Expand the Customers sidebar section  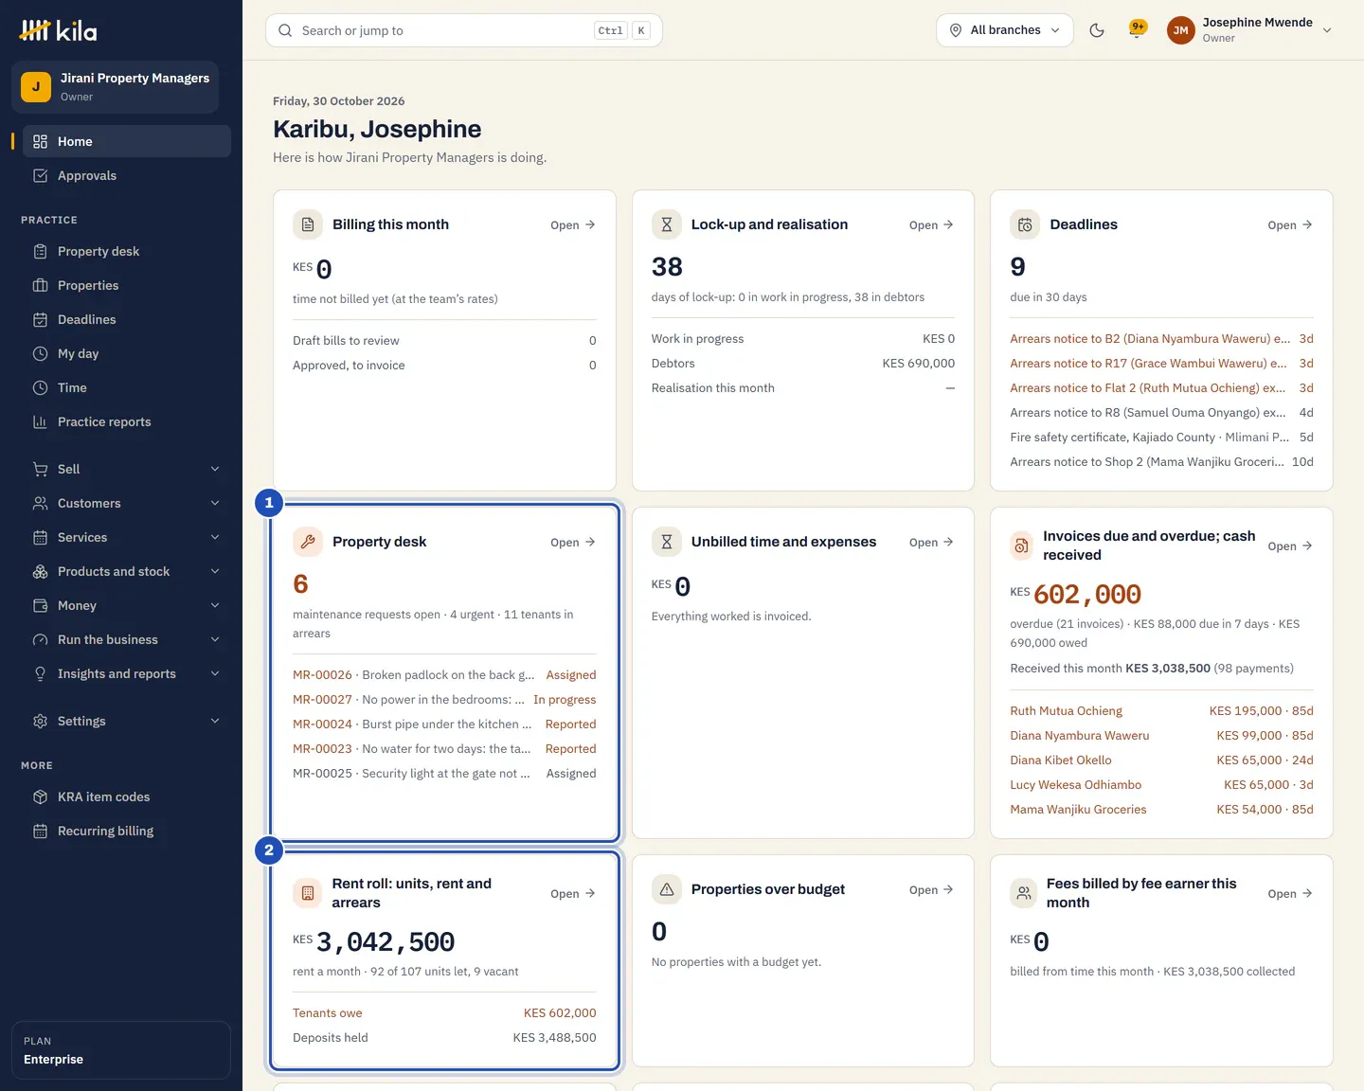126,503
